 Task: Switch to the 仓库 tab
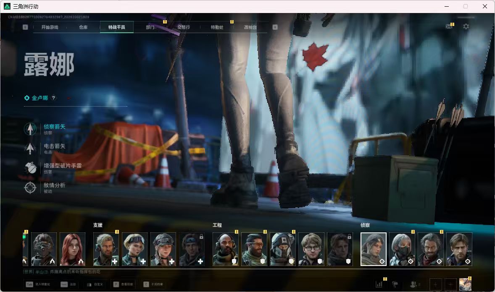pos(83,27)
